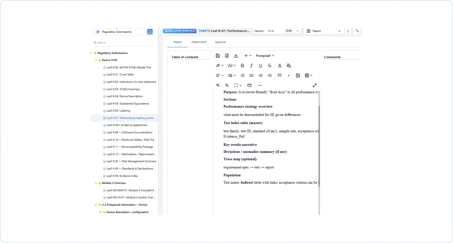Image resolution: width=453 pixels, height=243 pixels.
Task: Open the text wrap dropdown
Action: pos(232,75)
